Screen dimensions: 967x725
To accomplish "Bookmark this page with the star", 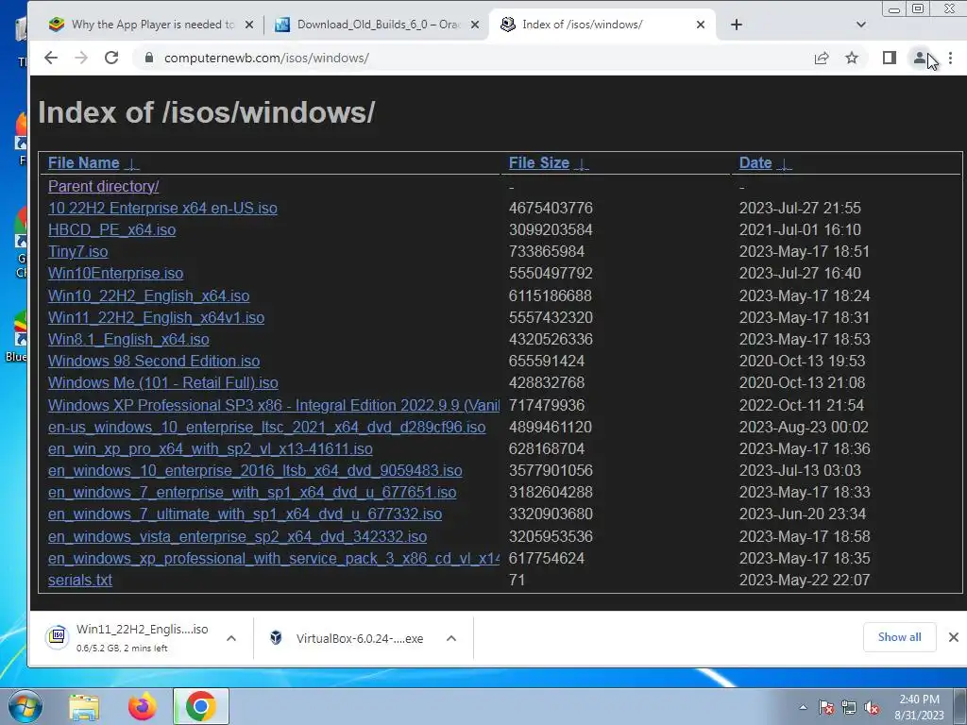I will (852, 58).
